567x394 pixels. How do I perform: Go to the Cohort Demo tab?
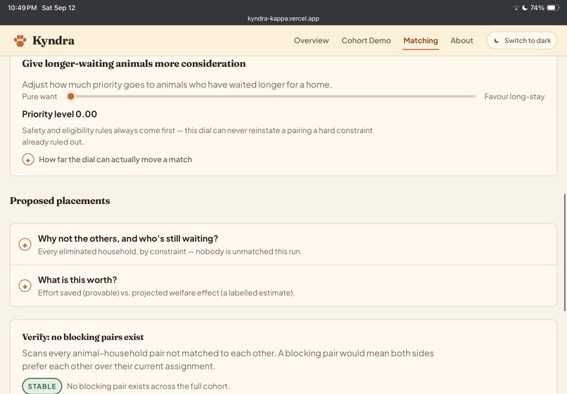(x=366, y=41)
